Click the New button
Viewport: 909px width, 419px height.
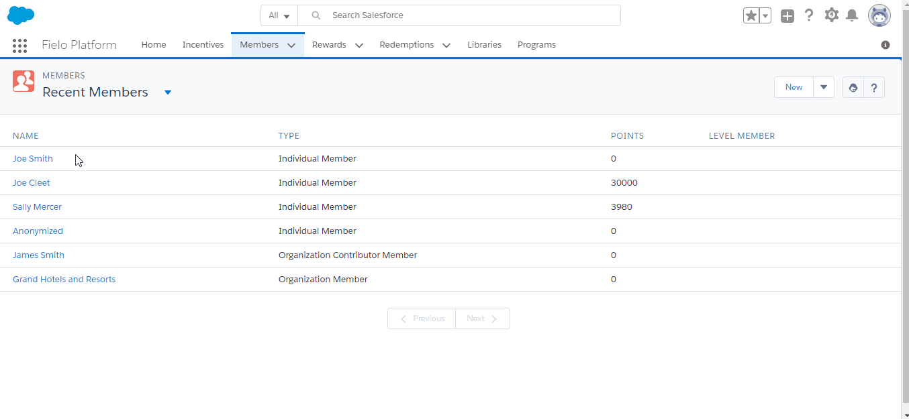pyautogui.click(x=794, y=87)
